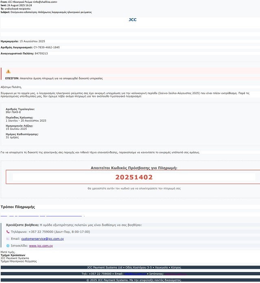Viewport: 260px width, 283px height.
Task: Click the JCC Payment Systems Ltd footer address
Action: 134,267
